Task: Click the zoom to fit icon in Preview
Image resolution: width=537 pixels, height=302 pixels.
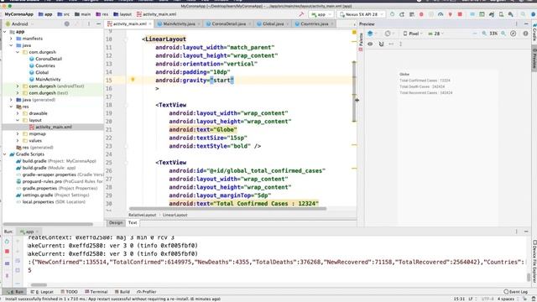Action: (x=513, y=34)
